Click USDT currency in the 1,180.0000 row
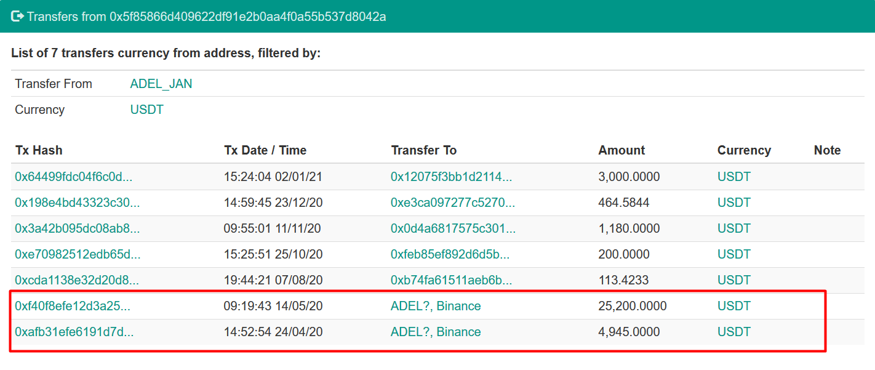The image size is (875, 370). pyautogui.click(x=734, y=228)
